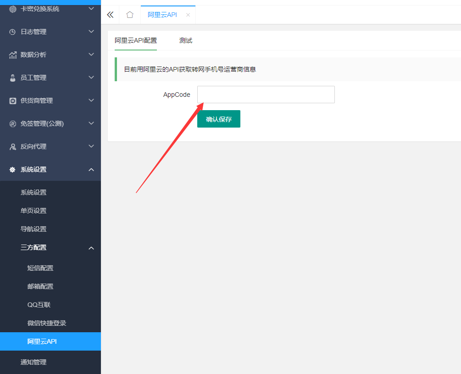Expand 员工管理 chevron
Viewport: 461px width, 374px height.
pyautogui.click(x=91, y=77)
